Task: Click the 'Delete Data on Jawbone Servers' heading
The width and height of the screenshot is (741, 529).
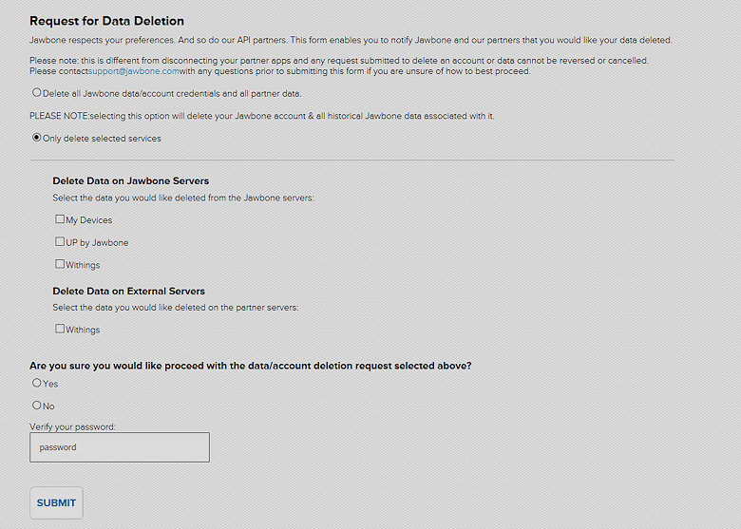Action: pyautogui.click(x=131, y=180)
